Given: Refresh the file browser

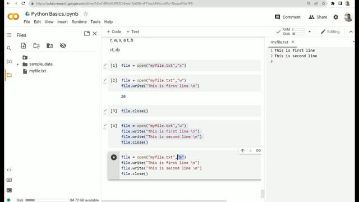Looking at the screenshot, I should click(36, 45).
